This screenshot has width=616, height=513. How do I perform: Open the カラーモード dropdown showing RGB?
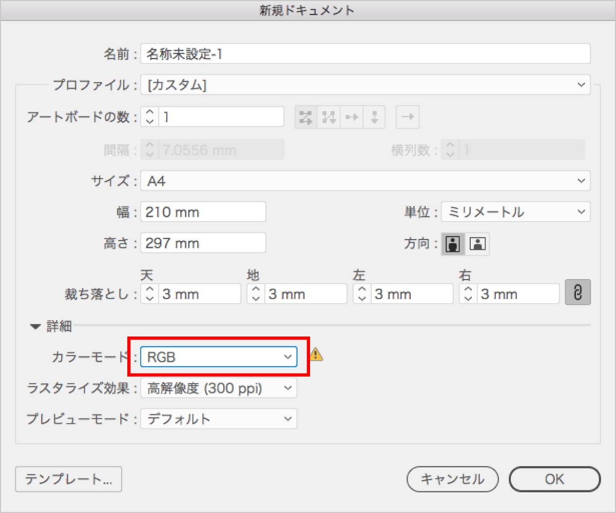[x=219, y=357]
